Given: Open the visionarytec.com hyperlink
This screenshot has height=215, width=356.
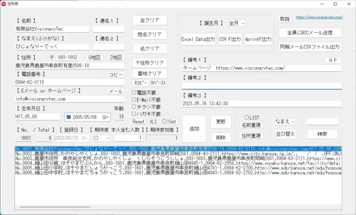Looking at the screenshot, I should [x=319, y=18].
